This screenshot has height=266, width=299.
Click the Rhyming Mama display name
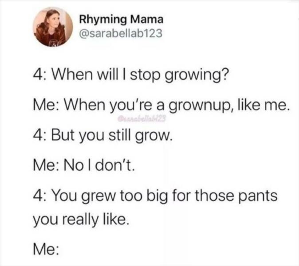pos(121,20)
